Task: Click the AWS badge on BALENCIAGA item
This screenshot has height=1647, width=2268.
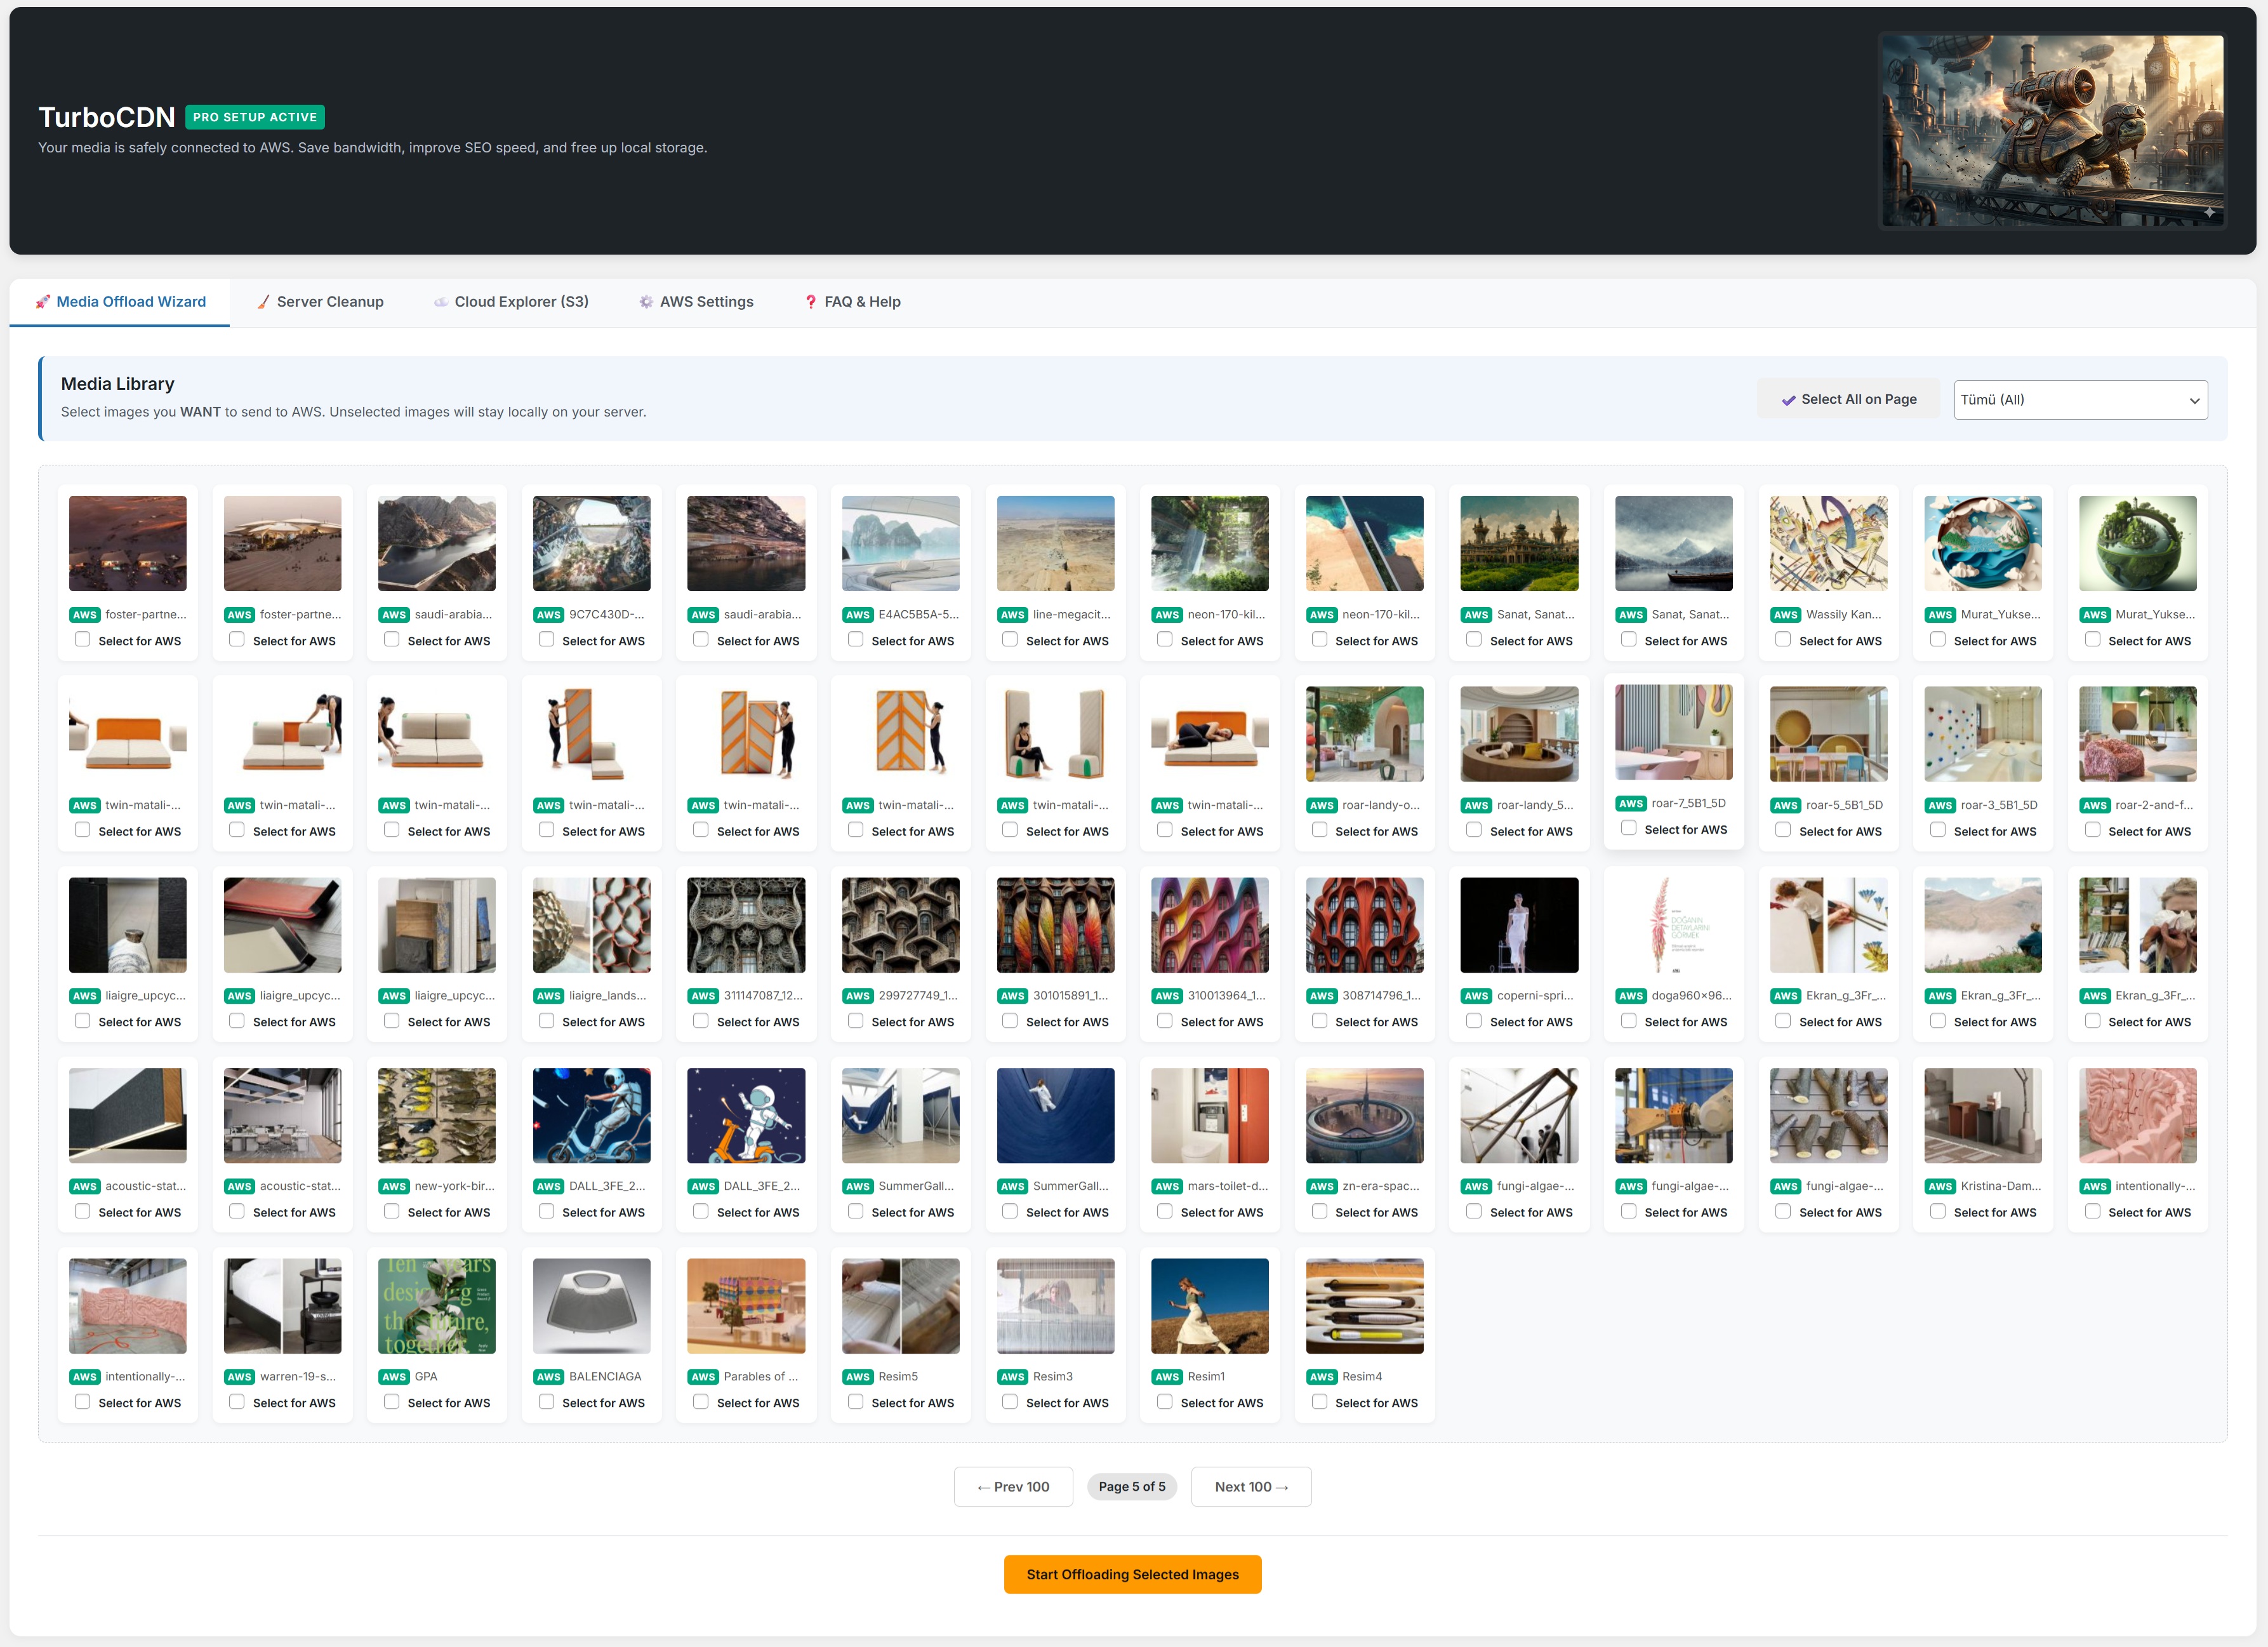Action: coord(548,1377)
